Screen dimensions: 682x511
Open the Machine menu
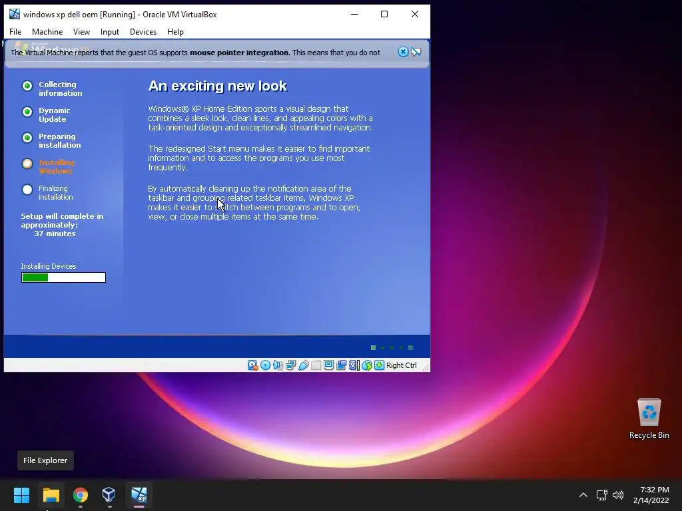(x=47, y=32)
